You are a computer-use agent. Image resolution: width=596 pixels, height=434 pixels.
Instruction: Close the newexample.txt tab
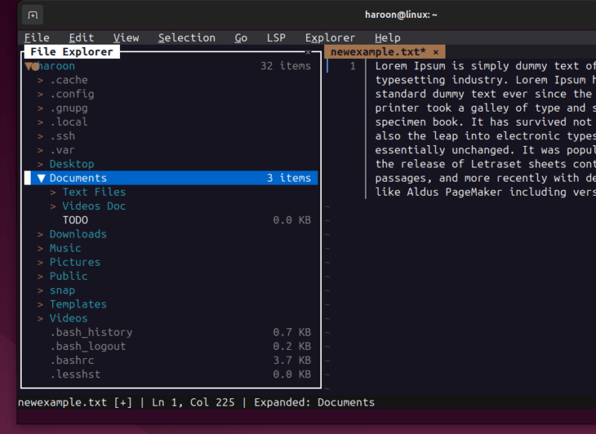pyautogui.click(x=436, y=52)
